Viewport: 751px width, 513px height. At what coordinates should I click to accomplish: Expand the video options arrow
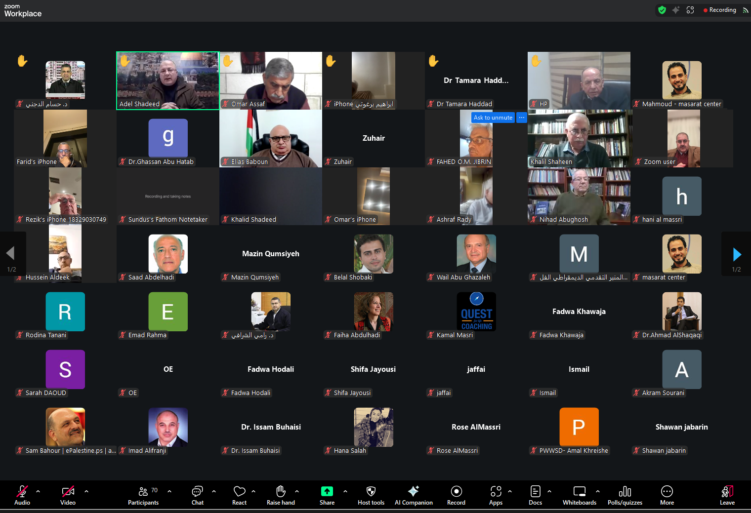pos(86,491)
